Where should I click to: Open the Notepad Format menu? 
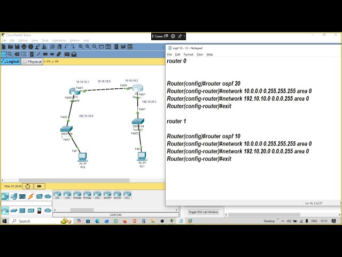[189, 55]
